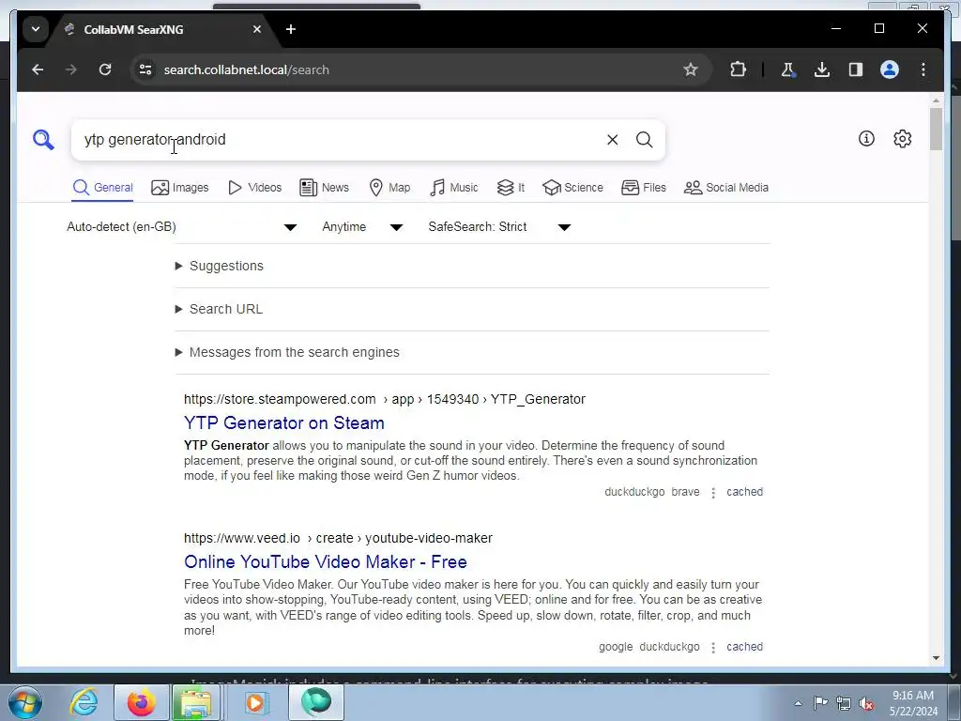The width and height of the screenshot is (961, 721).
Task: Close the CollabVM SearXNG tab
Action: pos(257,29)
